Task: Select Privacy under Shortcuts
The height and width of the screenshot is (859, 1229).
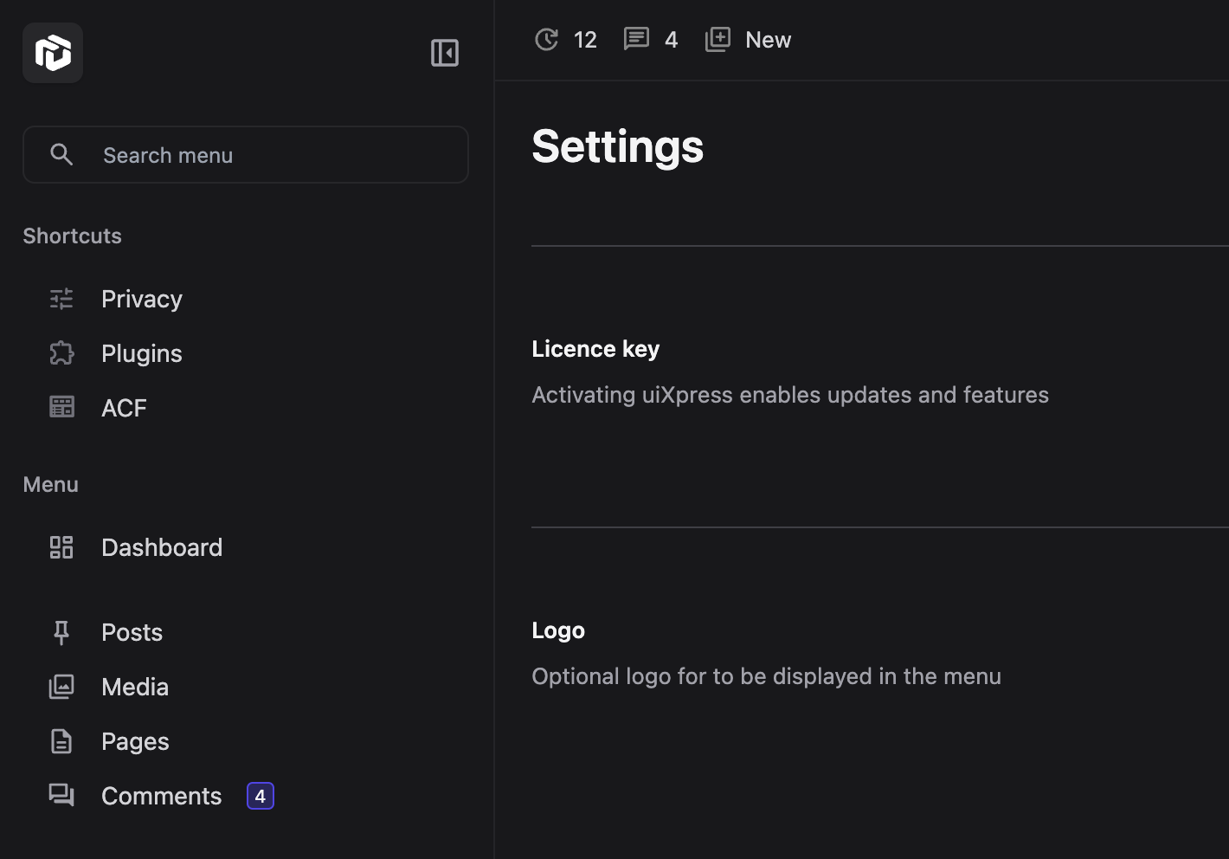Action: (x=141, y=298)
